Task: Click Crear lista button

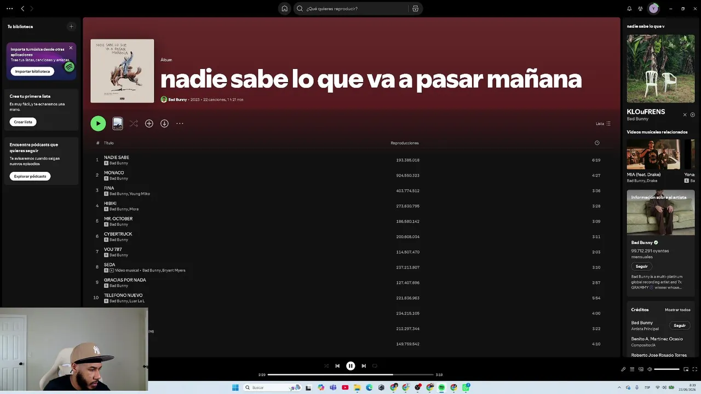Action: [x=23, y=122]
